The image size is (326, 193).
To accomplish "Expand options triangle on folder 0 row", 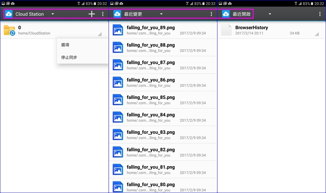I will (x=100, y=34).
